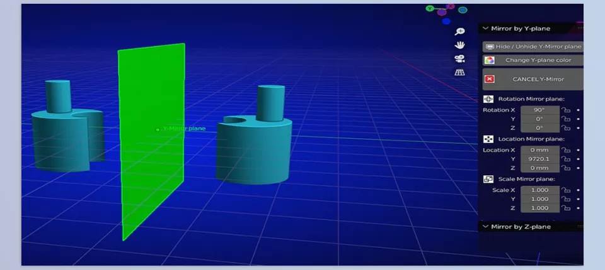Viewport: 605px width, 270px height.
Task: Click the Rotation X field showing 90°
Action: [x=539, y=111]
